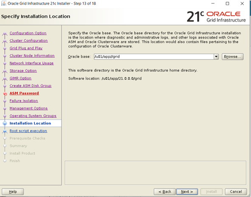Click the Browse button for Oracle base
The width and height of the screenshot is (251, 197).
[x=232, y=56]
